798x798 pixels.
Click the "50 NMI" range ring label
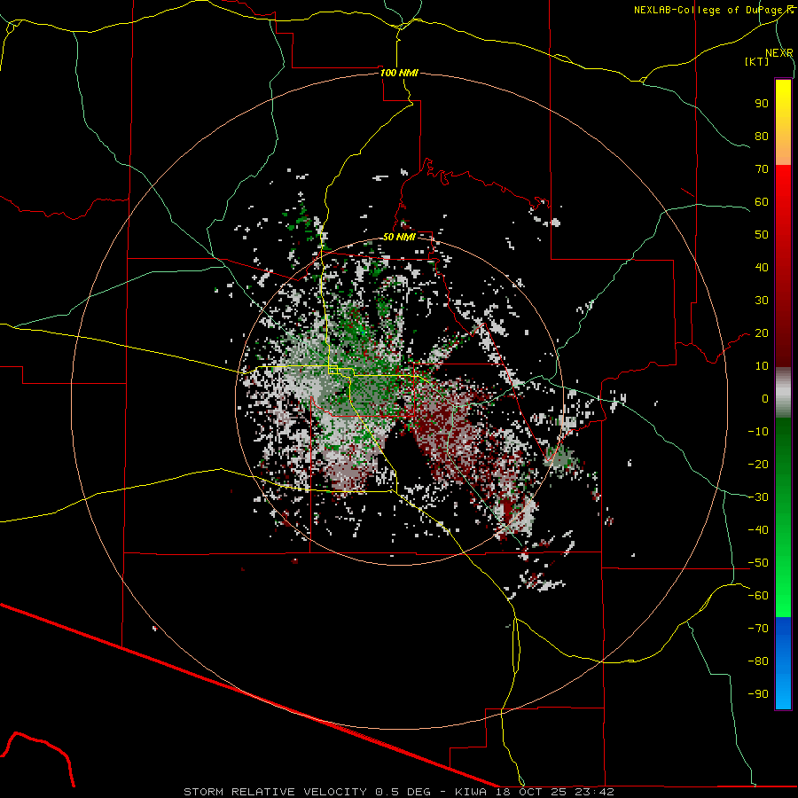coord(399,237)
